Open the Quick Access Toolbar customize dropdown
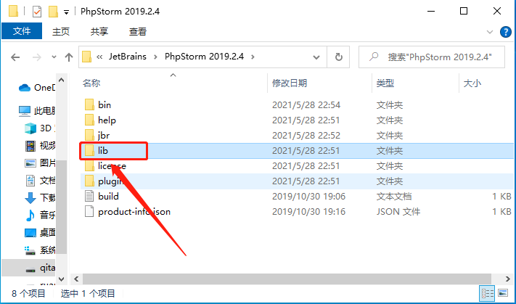Screen dimensions: 516x304 pos(66,12)
